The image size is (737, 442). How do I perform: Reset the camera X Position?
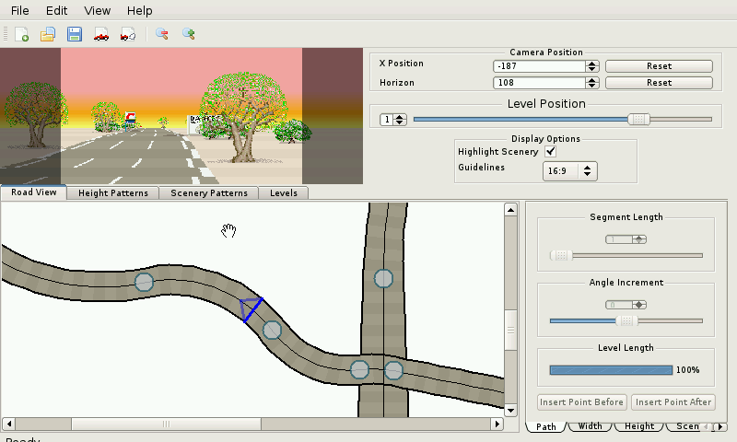tap(659, 66)
